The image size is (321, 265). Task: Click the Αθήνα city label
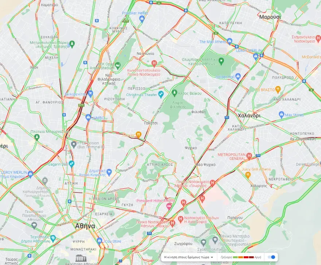coord(85,226)
